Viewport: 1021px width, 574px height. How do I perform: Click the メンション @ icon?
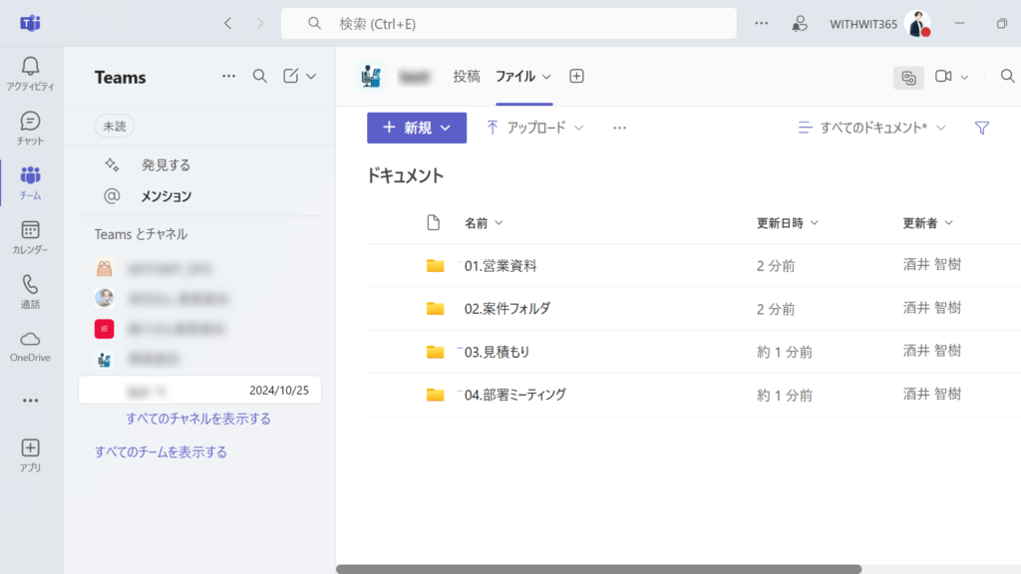coord(113,196)
